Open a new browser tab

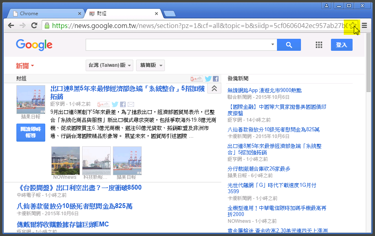click(x=170, y=14)
